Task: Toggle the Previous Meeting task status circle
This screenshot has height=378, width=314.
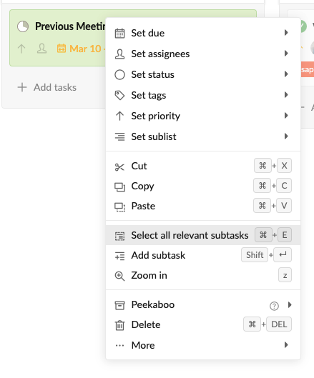Action: 23,26
